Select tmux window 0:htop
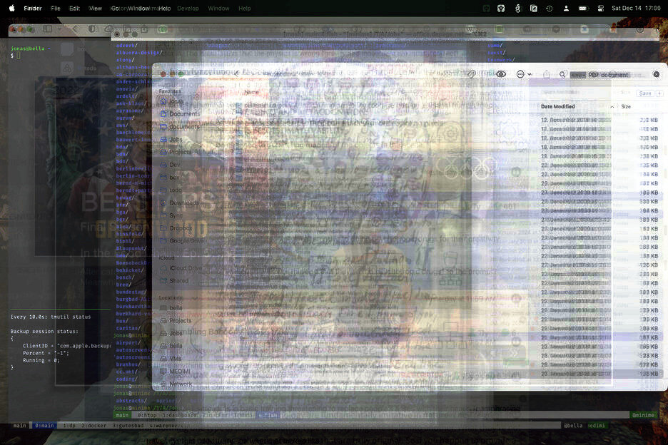This screenshot has width=668, height=445. (147, 415)
